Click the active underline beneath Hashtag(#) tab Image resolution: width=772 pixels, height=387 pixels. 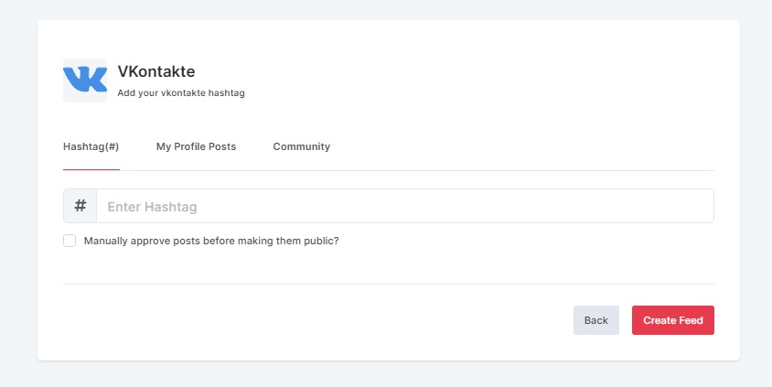pyautogui.click(x=91, y=170)
